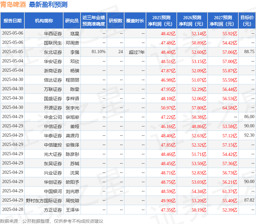Select the 野村东方国际证券 institution cell

(44, 201)
